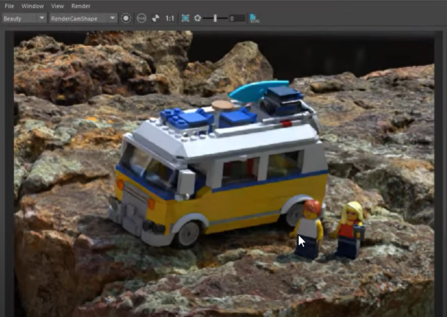Expand the Beauty AOV dropdown
447x317 pixels.
(x=24, y=18)
